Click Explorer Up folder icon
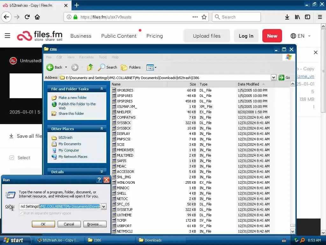 [90, 67]
